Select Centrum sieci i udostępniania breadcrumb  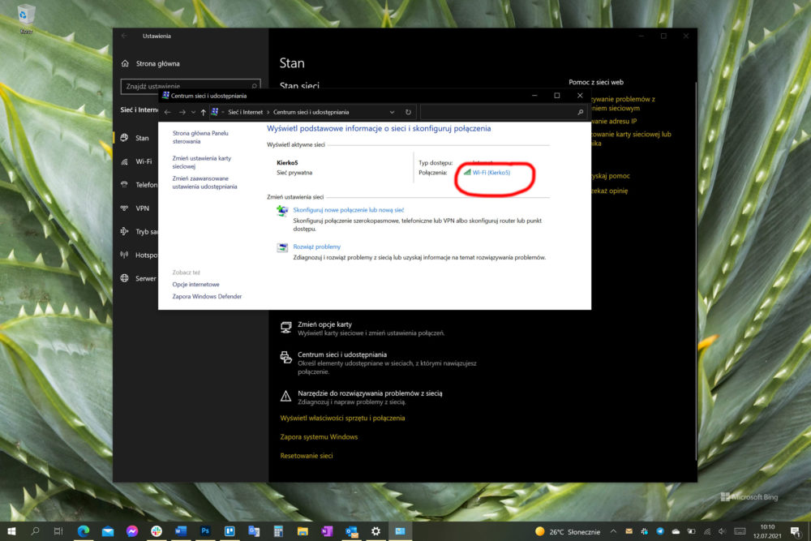[x=311, y=112]
